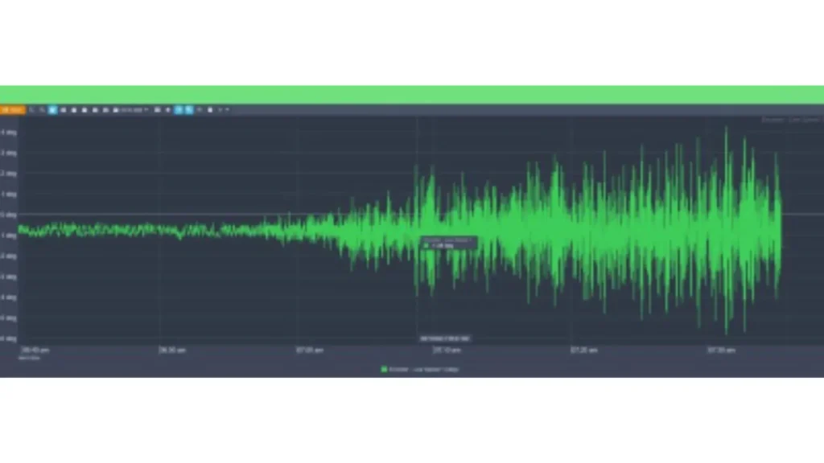Select the zoom magnifier tool
824x463 pixels.
[x=31, y=109]
